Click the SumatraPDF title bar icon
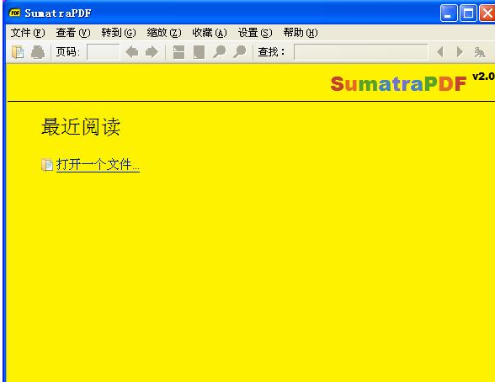495x382 pixels. pos(15,13)
